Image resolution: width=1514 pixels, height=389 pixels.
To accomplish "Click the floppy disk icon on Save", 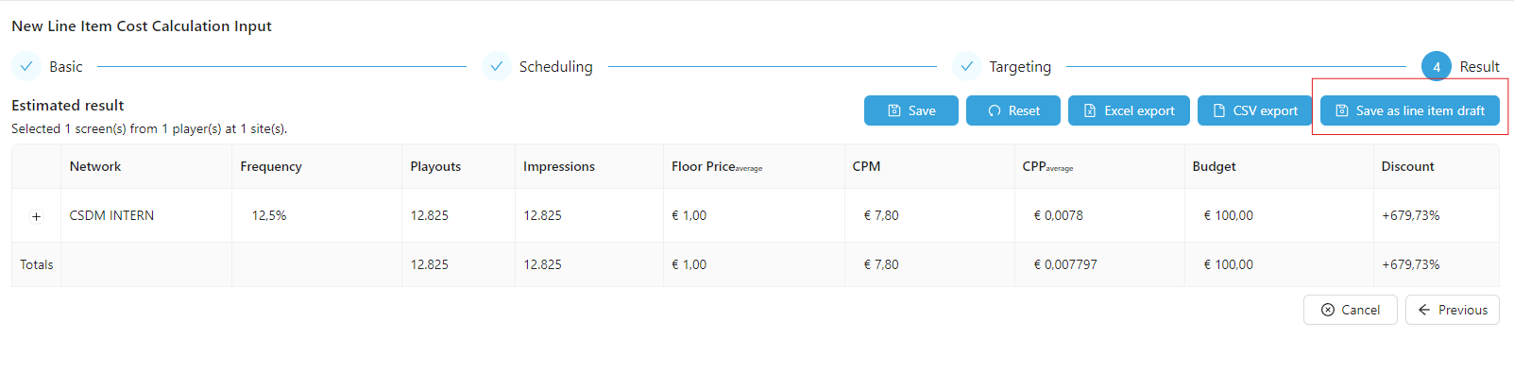I will coord(894,110).
